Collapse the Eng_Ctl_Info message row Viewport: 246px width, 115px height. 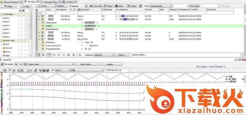coord(39,39)
